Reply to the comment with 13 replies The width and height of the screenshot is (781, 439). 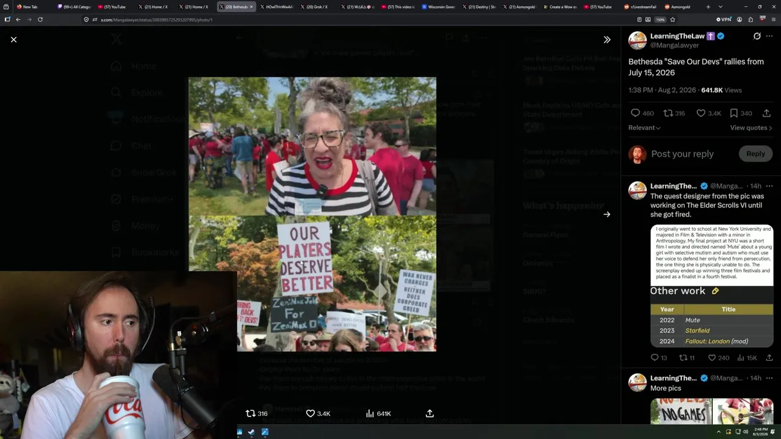point(658,358)
